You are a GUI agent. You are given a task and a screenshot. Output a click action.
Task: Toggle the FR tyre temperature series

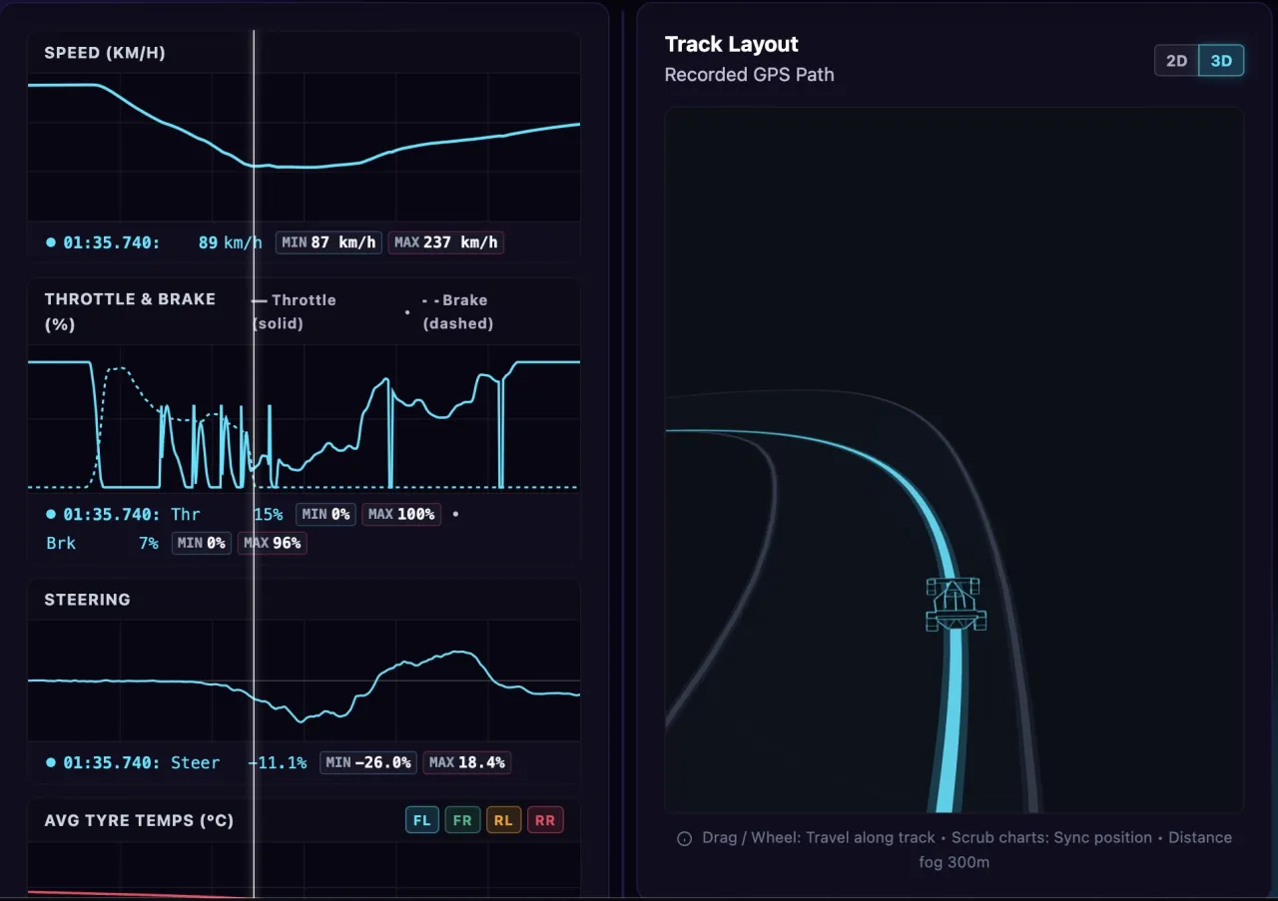[462, 820]
